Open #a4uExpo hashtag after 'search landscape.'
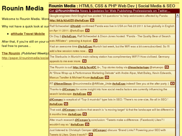 [x=80, y=94]
